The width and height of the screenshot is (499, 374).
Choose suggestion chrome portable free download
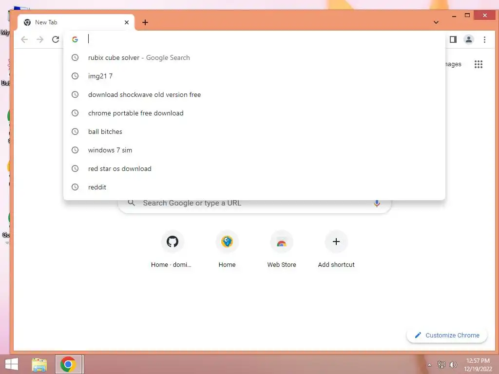pos(254,113)
